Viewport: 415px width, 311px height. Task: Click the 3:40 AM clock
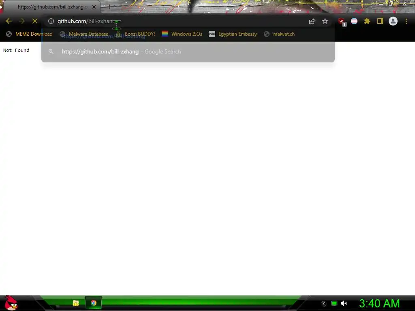(379, 303)
